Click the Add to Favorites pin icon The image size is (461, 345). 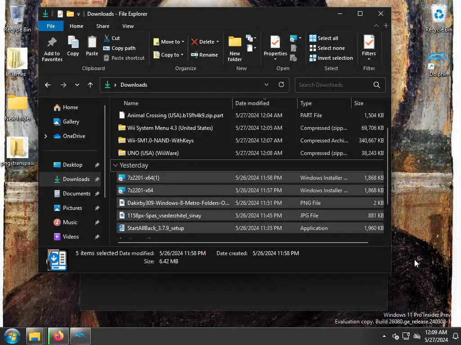tap(52, 42)
